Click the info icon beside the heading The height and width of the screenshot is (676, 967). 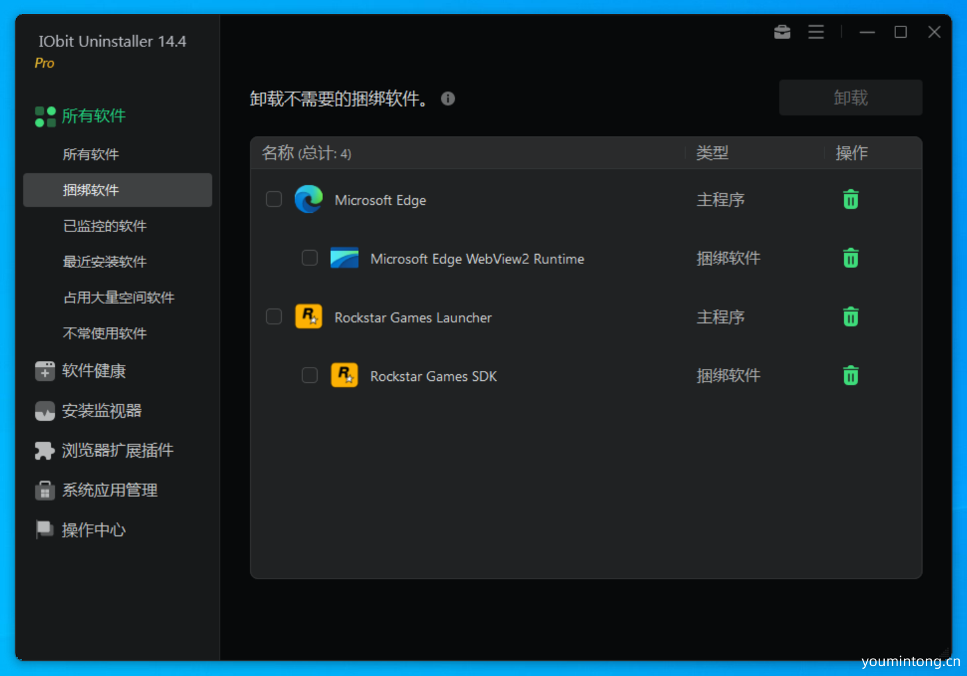(x=448, y=99)
